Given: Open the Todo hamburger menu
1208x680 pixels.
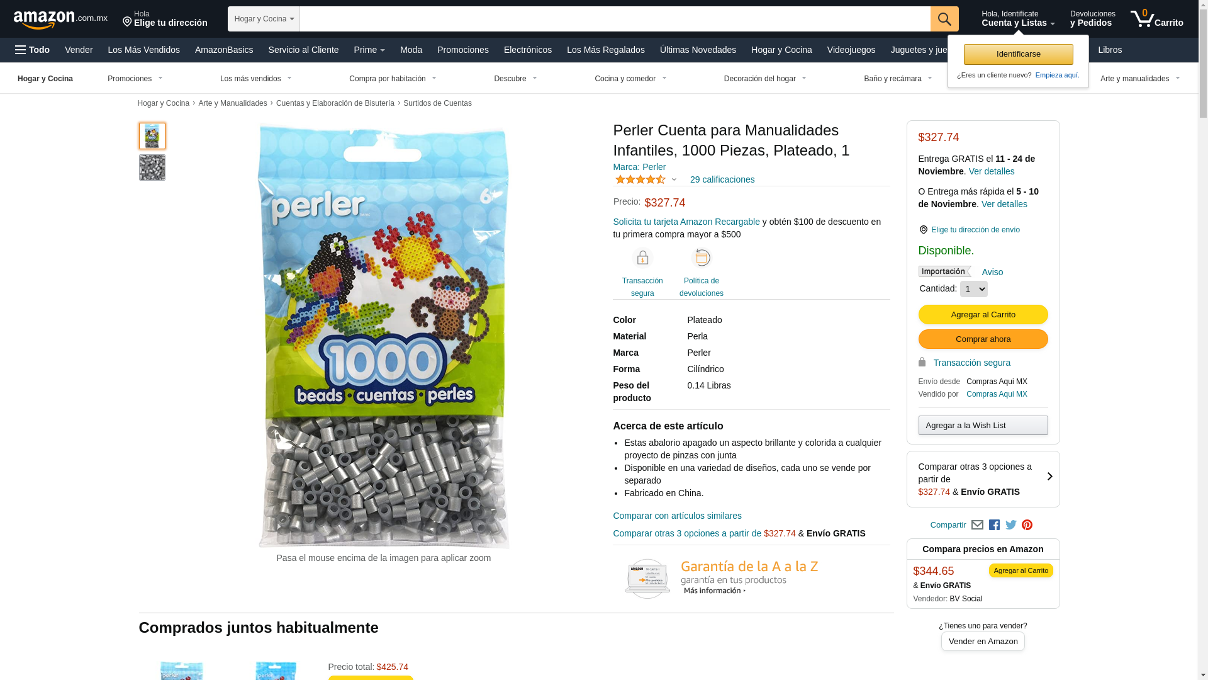Looking at the screenshot, I should click(32, 50).
